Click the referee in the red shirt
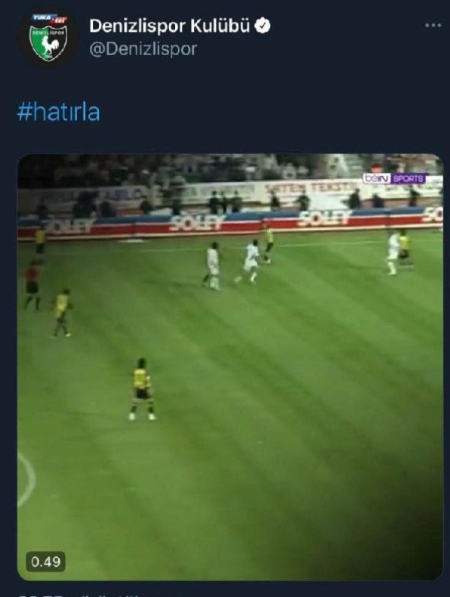The image size is (450, 597). coord(32,285)
